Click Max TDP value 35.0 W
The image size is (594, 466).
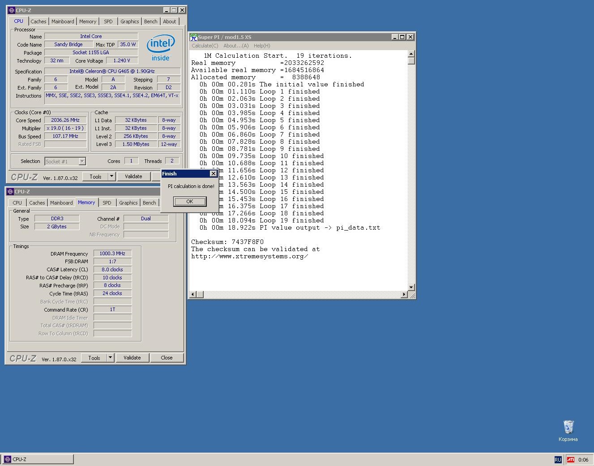coord(128,44)
